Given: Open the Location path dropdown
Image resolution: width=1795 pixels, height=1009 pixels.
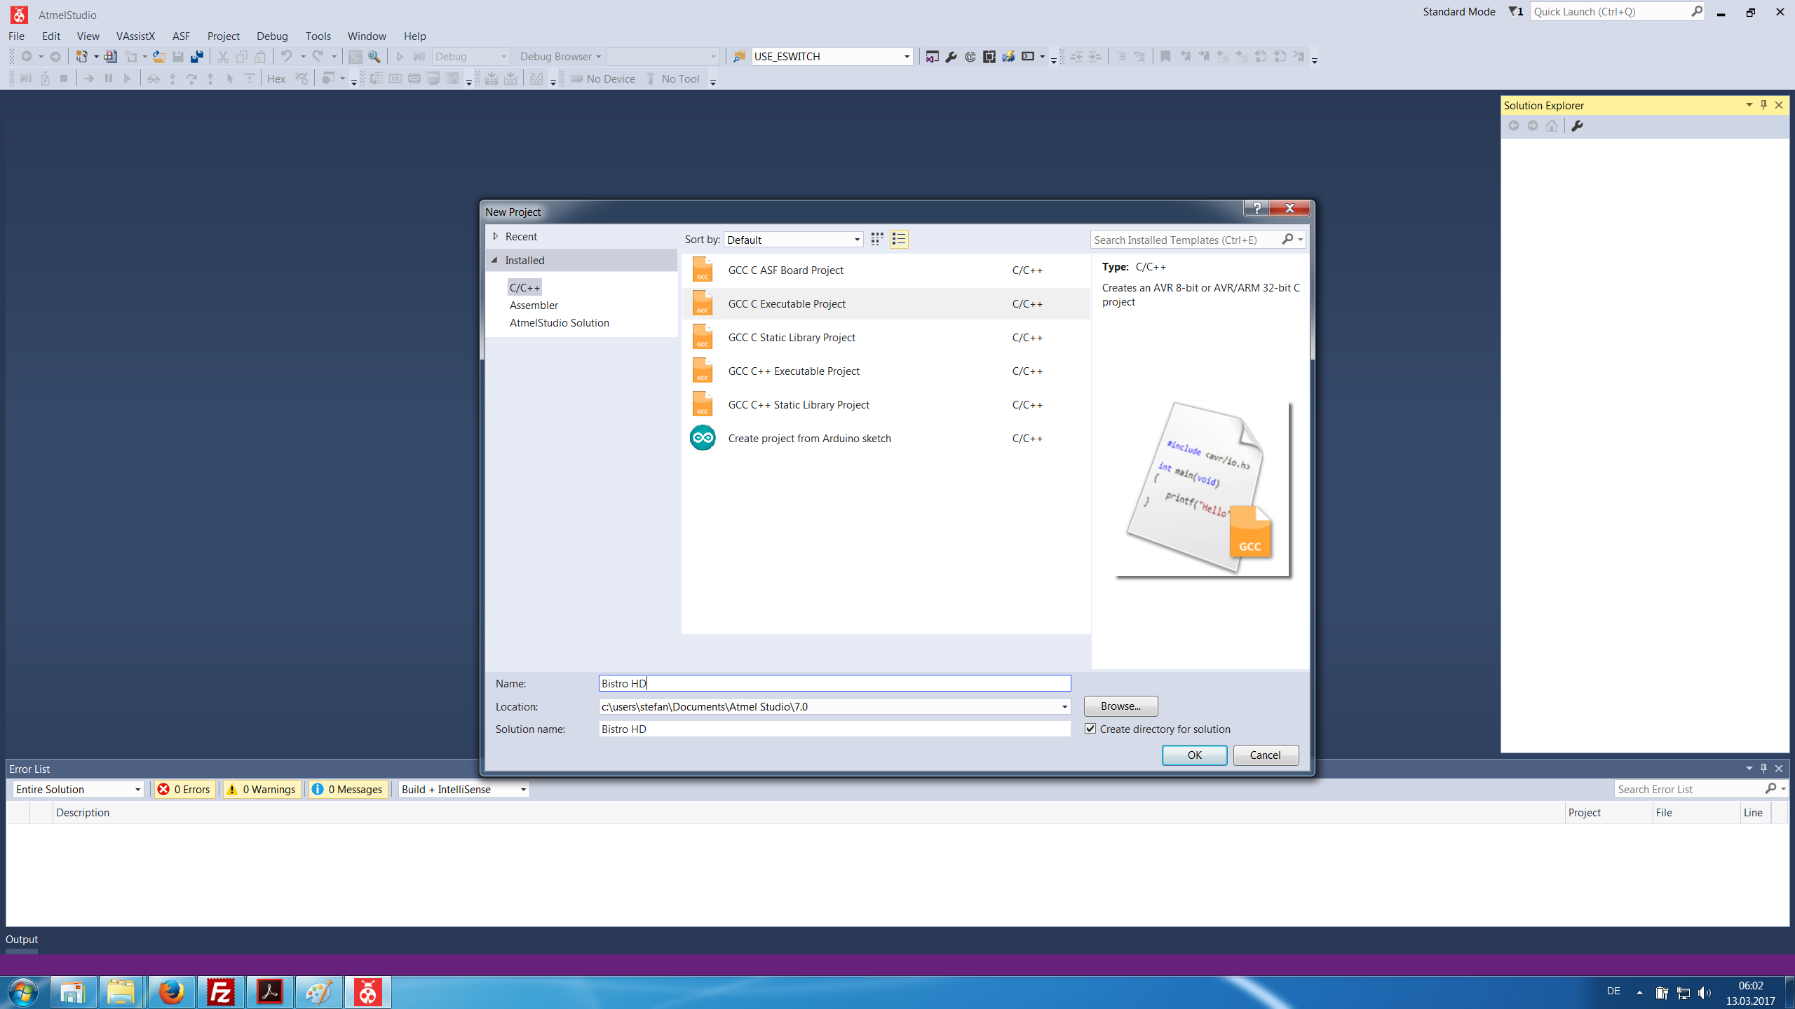Looking at the screenshot, I should (1064, 706).
